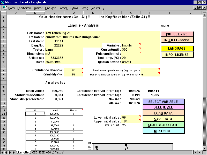Switch to the CEC_IEEE_488 sheet tab
This screenshot has width=207, height=155.
(x=41, y=152)
